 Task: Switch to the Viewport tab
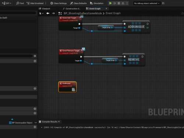click(x=45, y=8)
